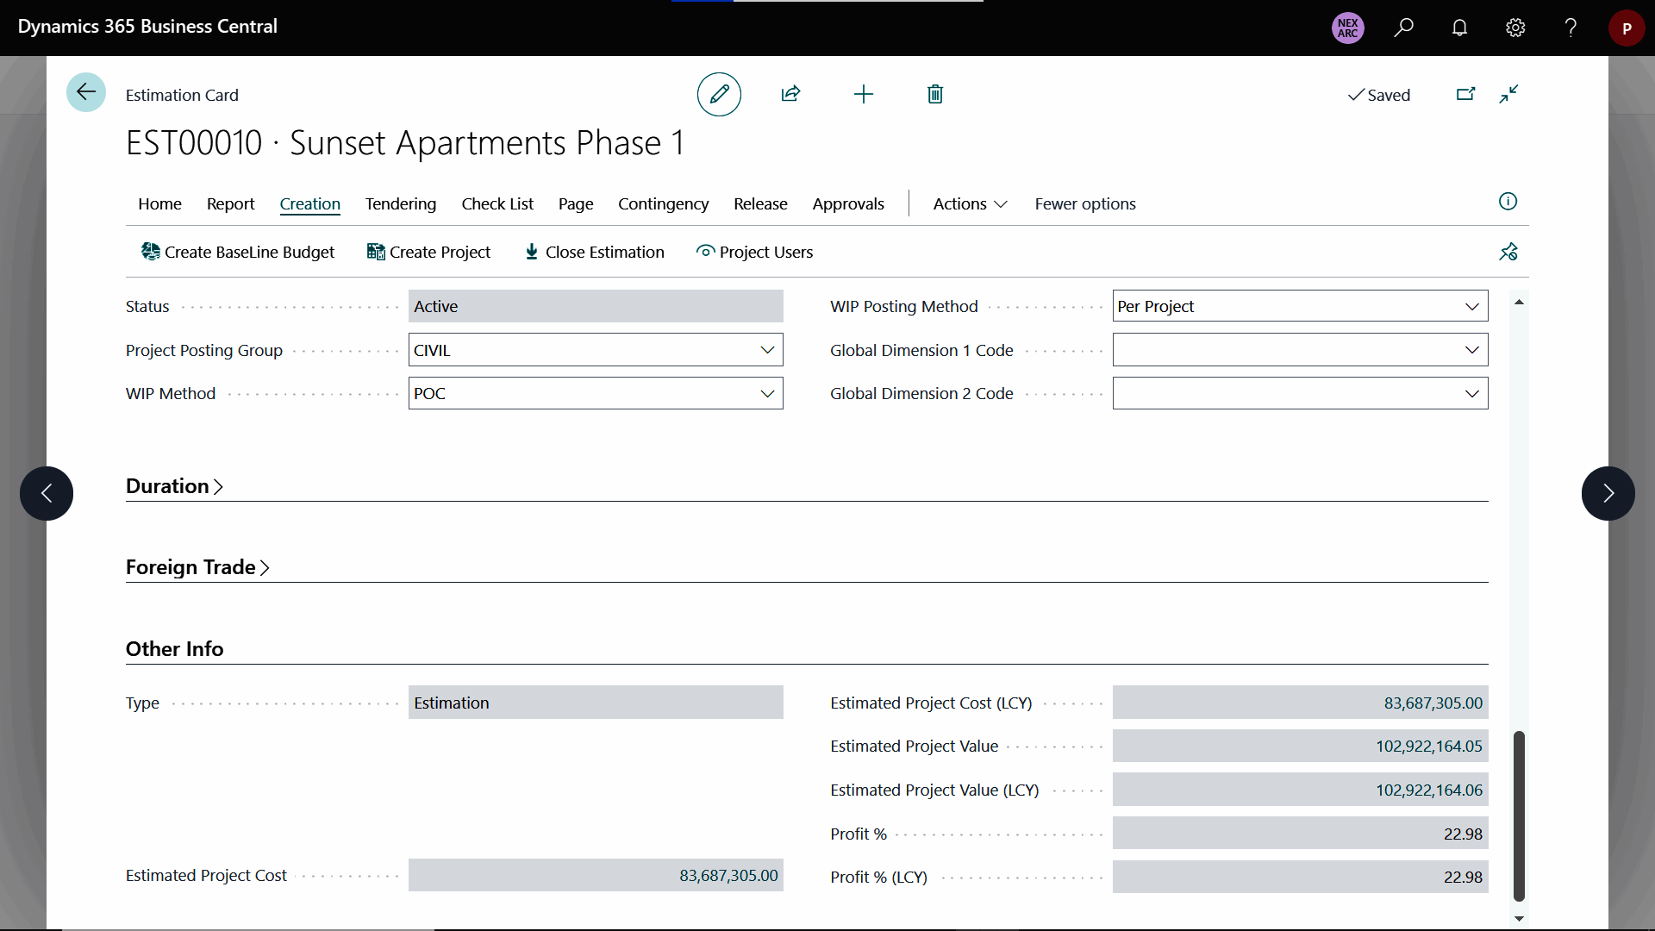Image resolution: width=1655 pixels, height=931 pixels.
Task: Click the collapse page arrows icon
Action: pyautogui.click(x=1508, y=94)
